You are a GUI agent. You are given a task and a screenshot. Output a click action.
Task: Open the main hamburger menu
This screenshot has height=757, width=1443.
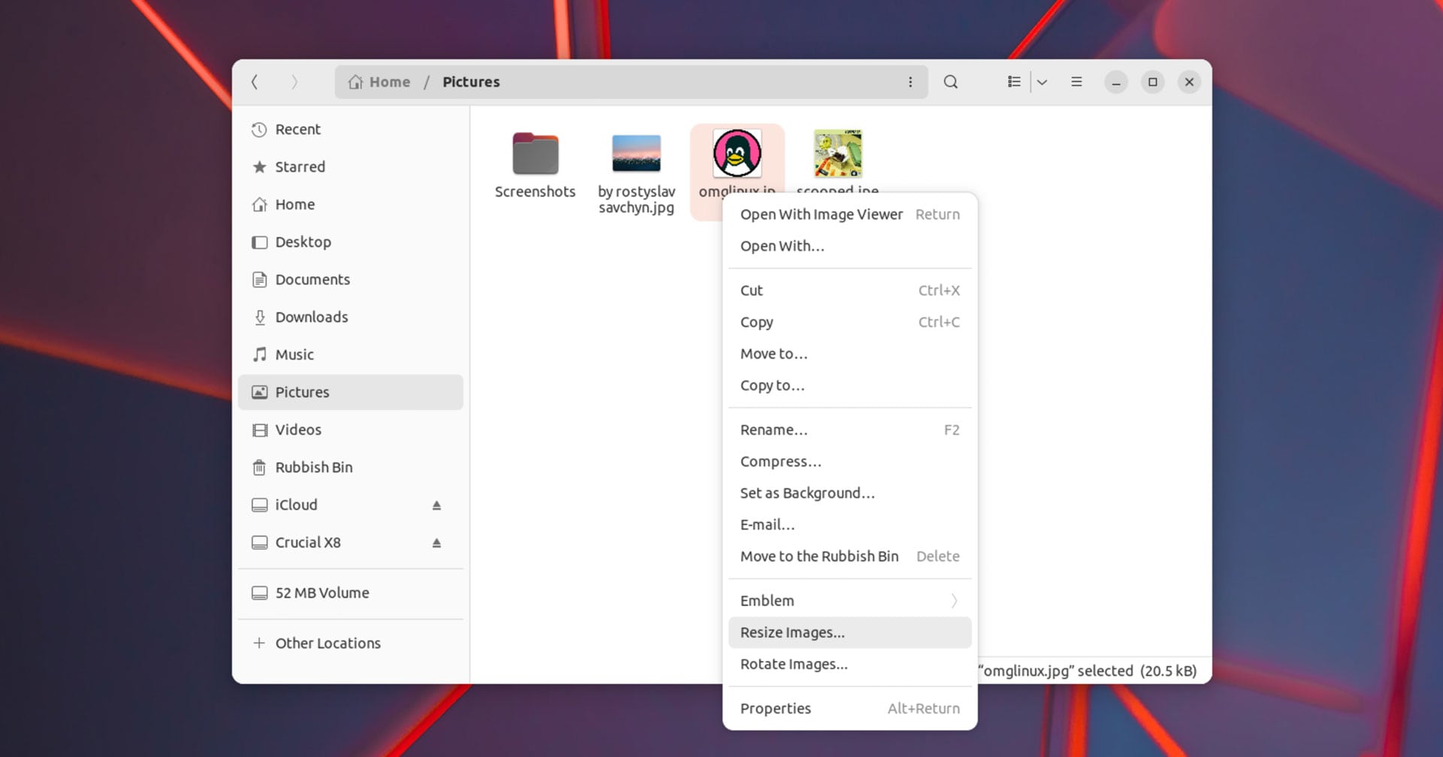[1076, 82]
